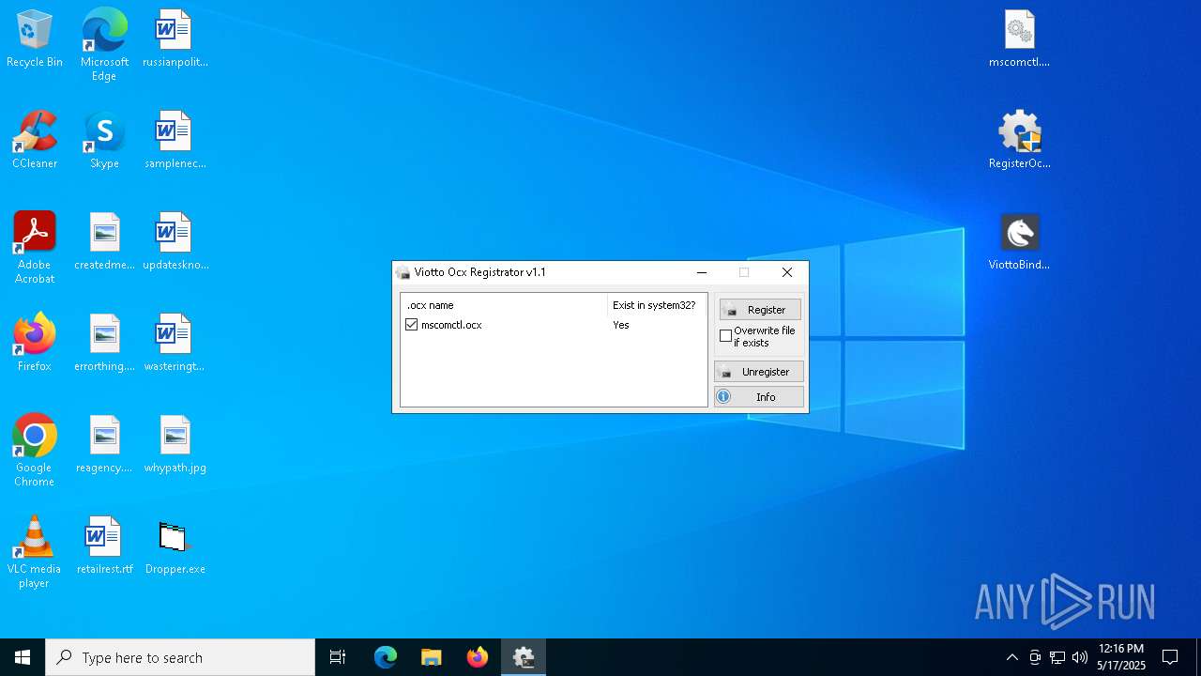1201x676 pixels.
Task: Select the Skype desktop shortcut
Action: [104, 141]
